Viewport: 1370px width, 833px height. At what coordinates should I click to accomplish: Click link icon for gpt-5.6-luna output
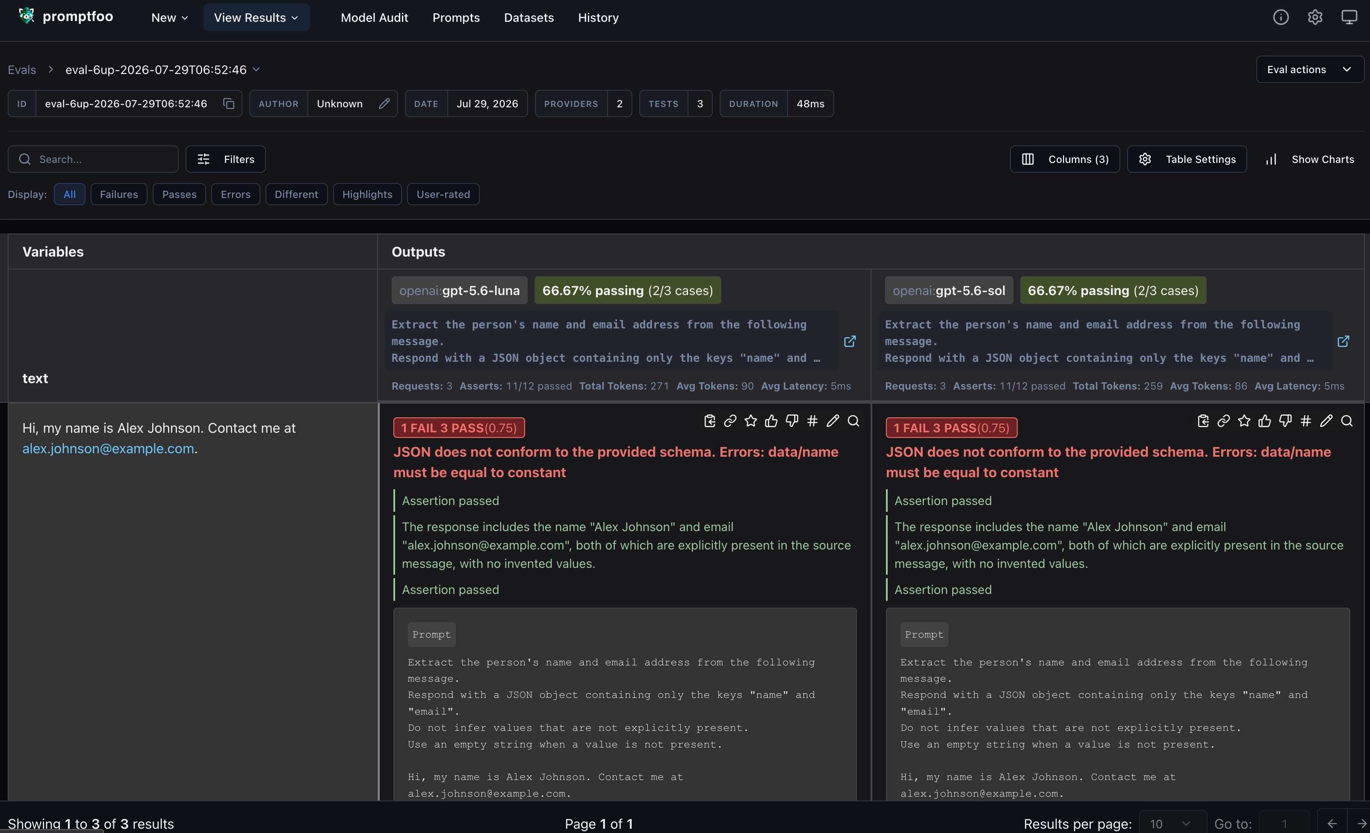point(730,421)
